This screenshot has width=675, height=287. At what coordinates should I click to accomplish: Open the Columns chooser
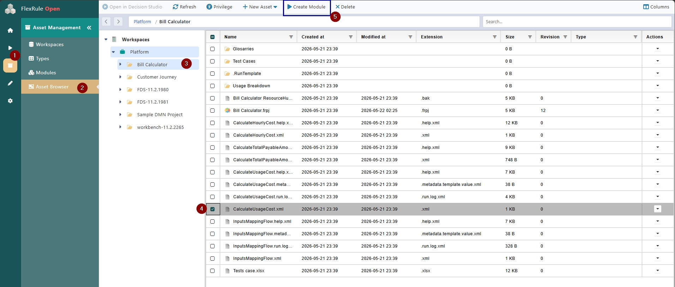coord(656,7)
